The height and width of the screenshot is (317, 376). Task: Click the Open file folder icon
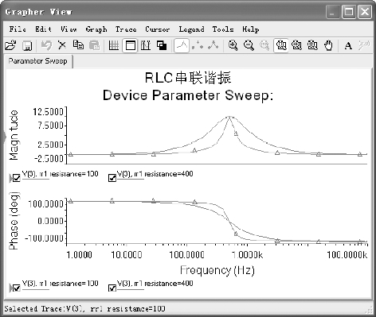[10, 45]
